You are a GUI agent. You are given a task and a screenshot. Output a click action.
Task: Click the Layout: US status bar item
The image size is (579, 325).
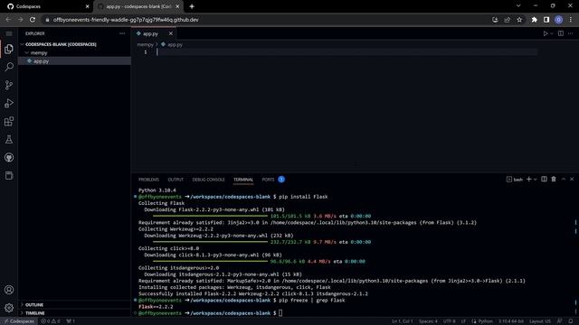pyautogui.click(x=540, y=321)
